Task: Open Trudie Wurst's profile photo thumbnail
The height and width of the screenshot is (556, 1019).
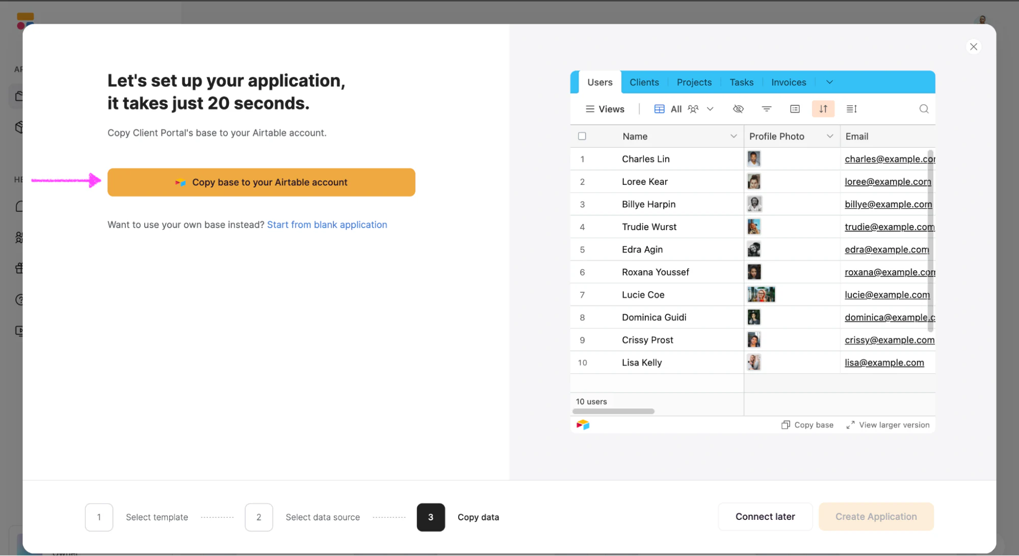Action: coord(754,227)
